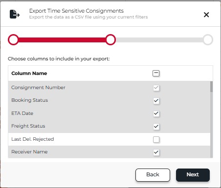Jump to the final progress step circle
Image resolution: width=221 pixels, height=188 pixels.
click(x=208, y=39)
